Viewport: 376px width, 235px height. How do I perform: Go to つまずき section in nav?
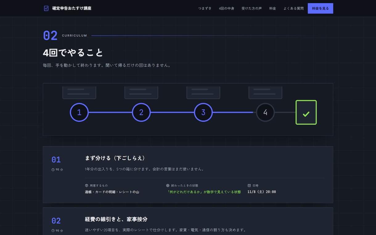click(205, 8)
